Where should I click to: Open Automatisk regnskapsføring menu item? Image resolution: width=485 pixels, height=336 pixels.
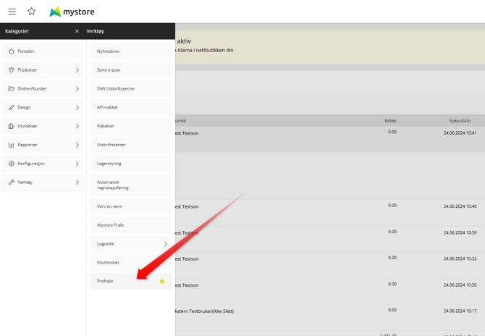pos(131,185)
